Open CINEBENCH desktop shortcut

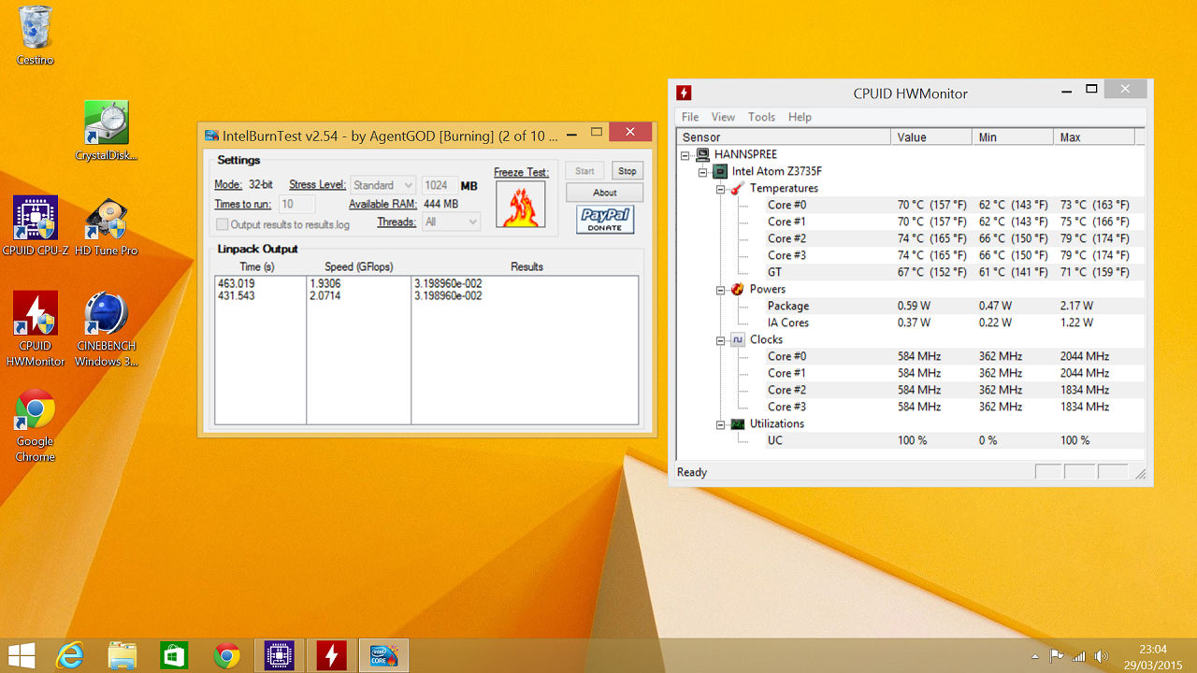tap(106, 315)
